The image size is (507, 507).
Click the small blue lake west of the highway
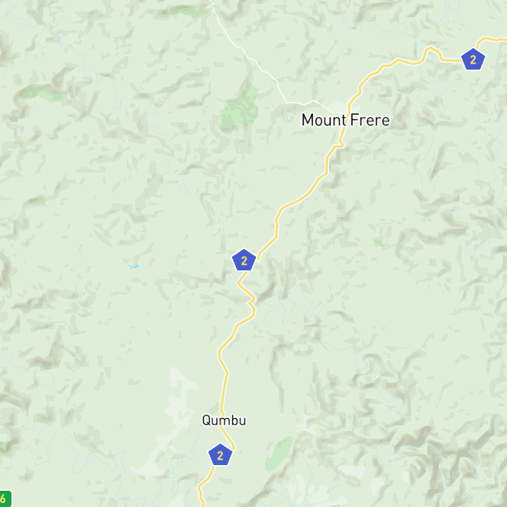point(134,266)
